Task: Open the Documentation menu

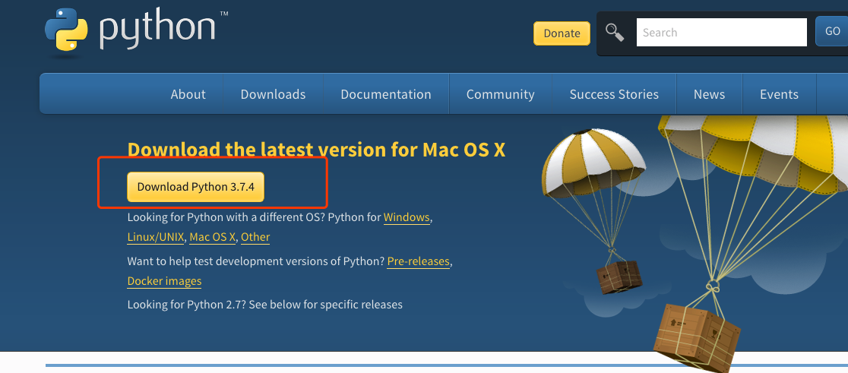Action: coord(385,94)
